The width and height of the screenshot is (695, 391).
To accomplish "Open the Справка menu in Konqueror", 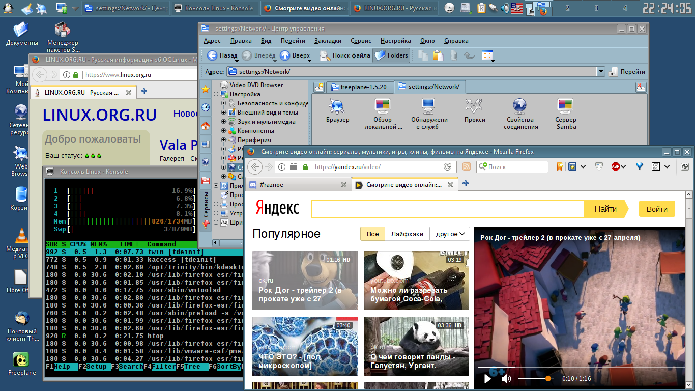I will point(456,41).
